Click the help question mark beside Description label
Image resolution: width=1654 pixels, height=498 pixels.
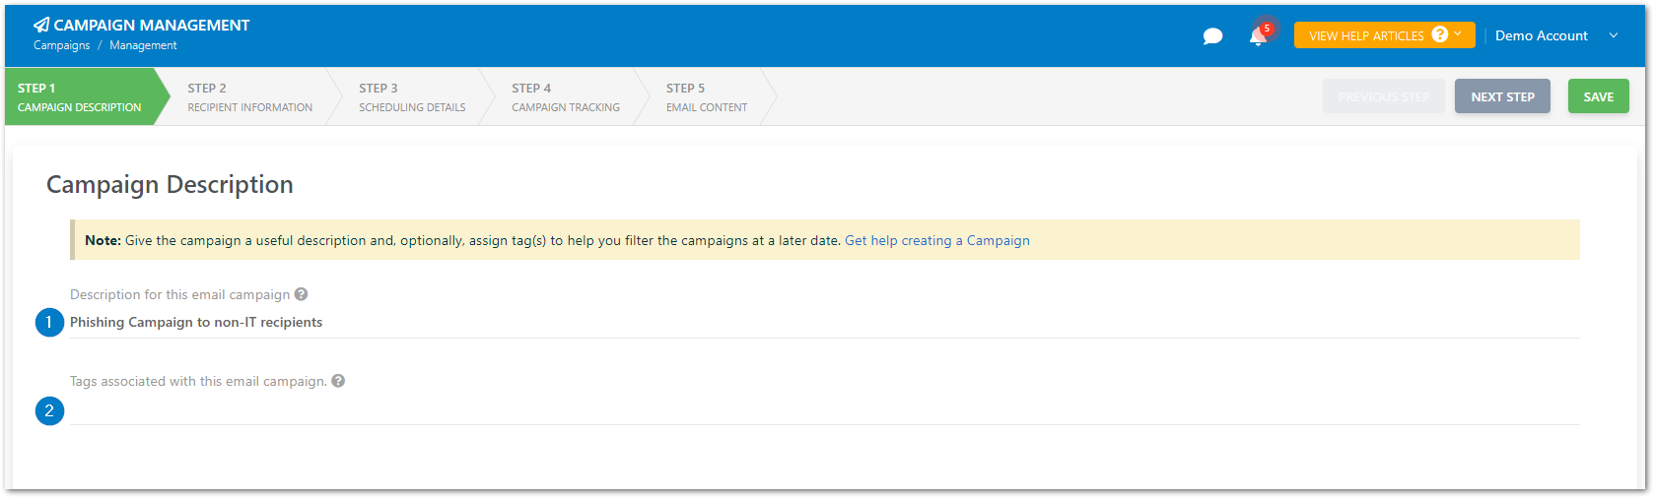pos(302,294)
